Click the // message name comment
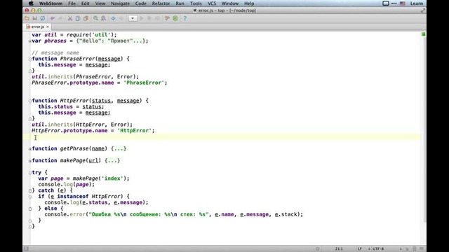Screen dimensions: 449x252 [55, 52]
